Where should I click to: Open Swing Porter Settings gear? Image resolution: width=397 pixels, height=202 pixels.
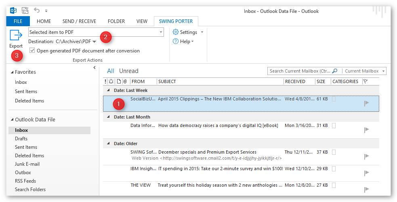(x=176, y=32)
